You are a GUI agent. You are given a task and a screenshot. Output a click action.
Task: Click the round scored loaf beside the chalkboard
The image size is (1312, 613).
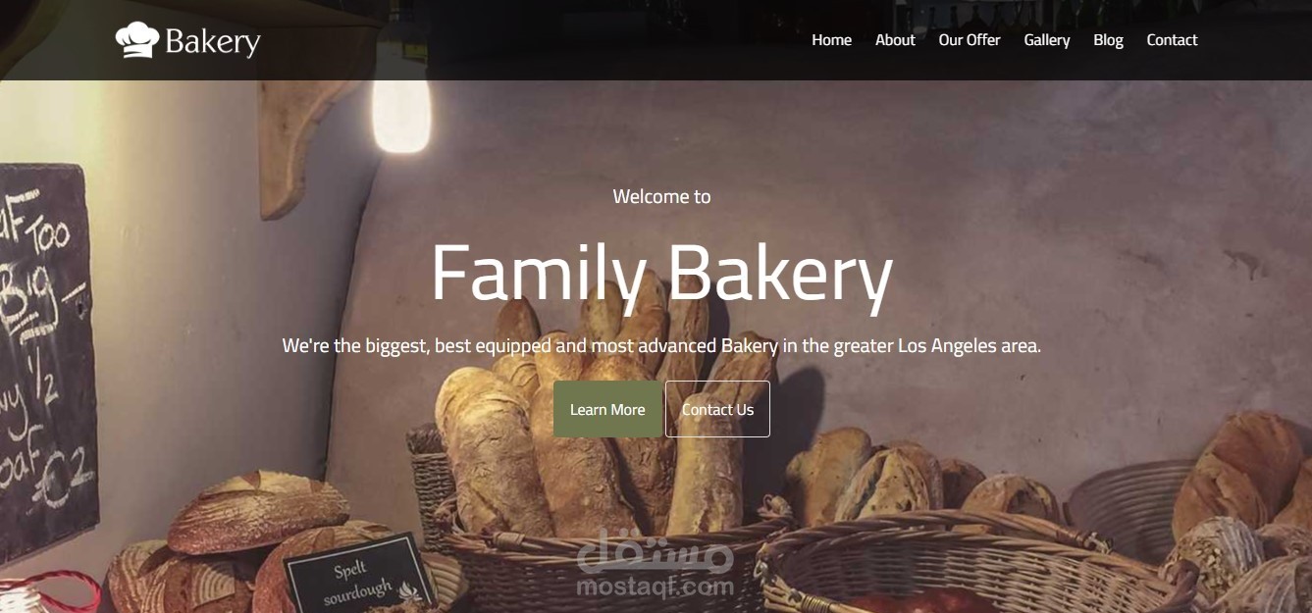(x=257, y=513)
